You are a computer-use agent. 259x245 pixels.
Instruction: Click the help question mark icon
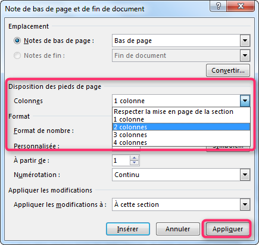[219, 6]
